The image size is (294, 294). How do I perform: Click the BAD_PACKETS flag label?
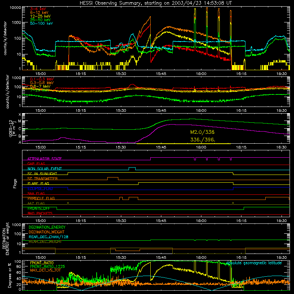40,213
